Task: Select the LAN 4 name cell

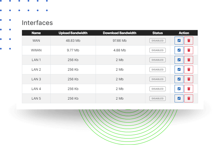Action: 36,89
